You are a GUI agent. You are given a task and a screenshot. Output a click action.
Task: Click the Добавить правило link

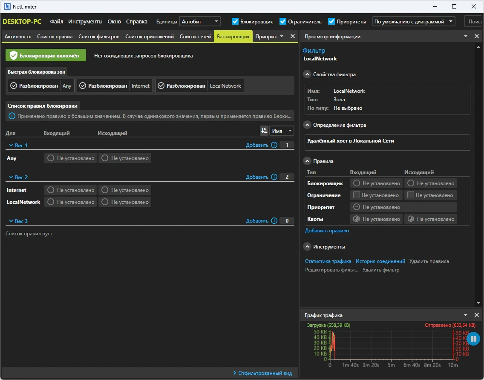pyautogui.click(x=327, y=231)
